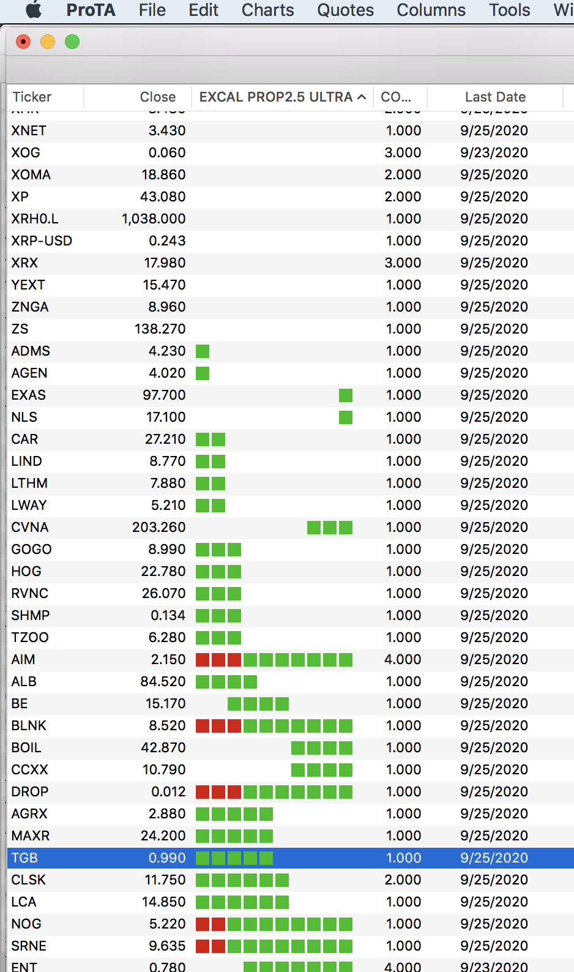
Task: Click the highlighted TGB ticker
Action: point(24,858)
